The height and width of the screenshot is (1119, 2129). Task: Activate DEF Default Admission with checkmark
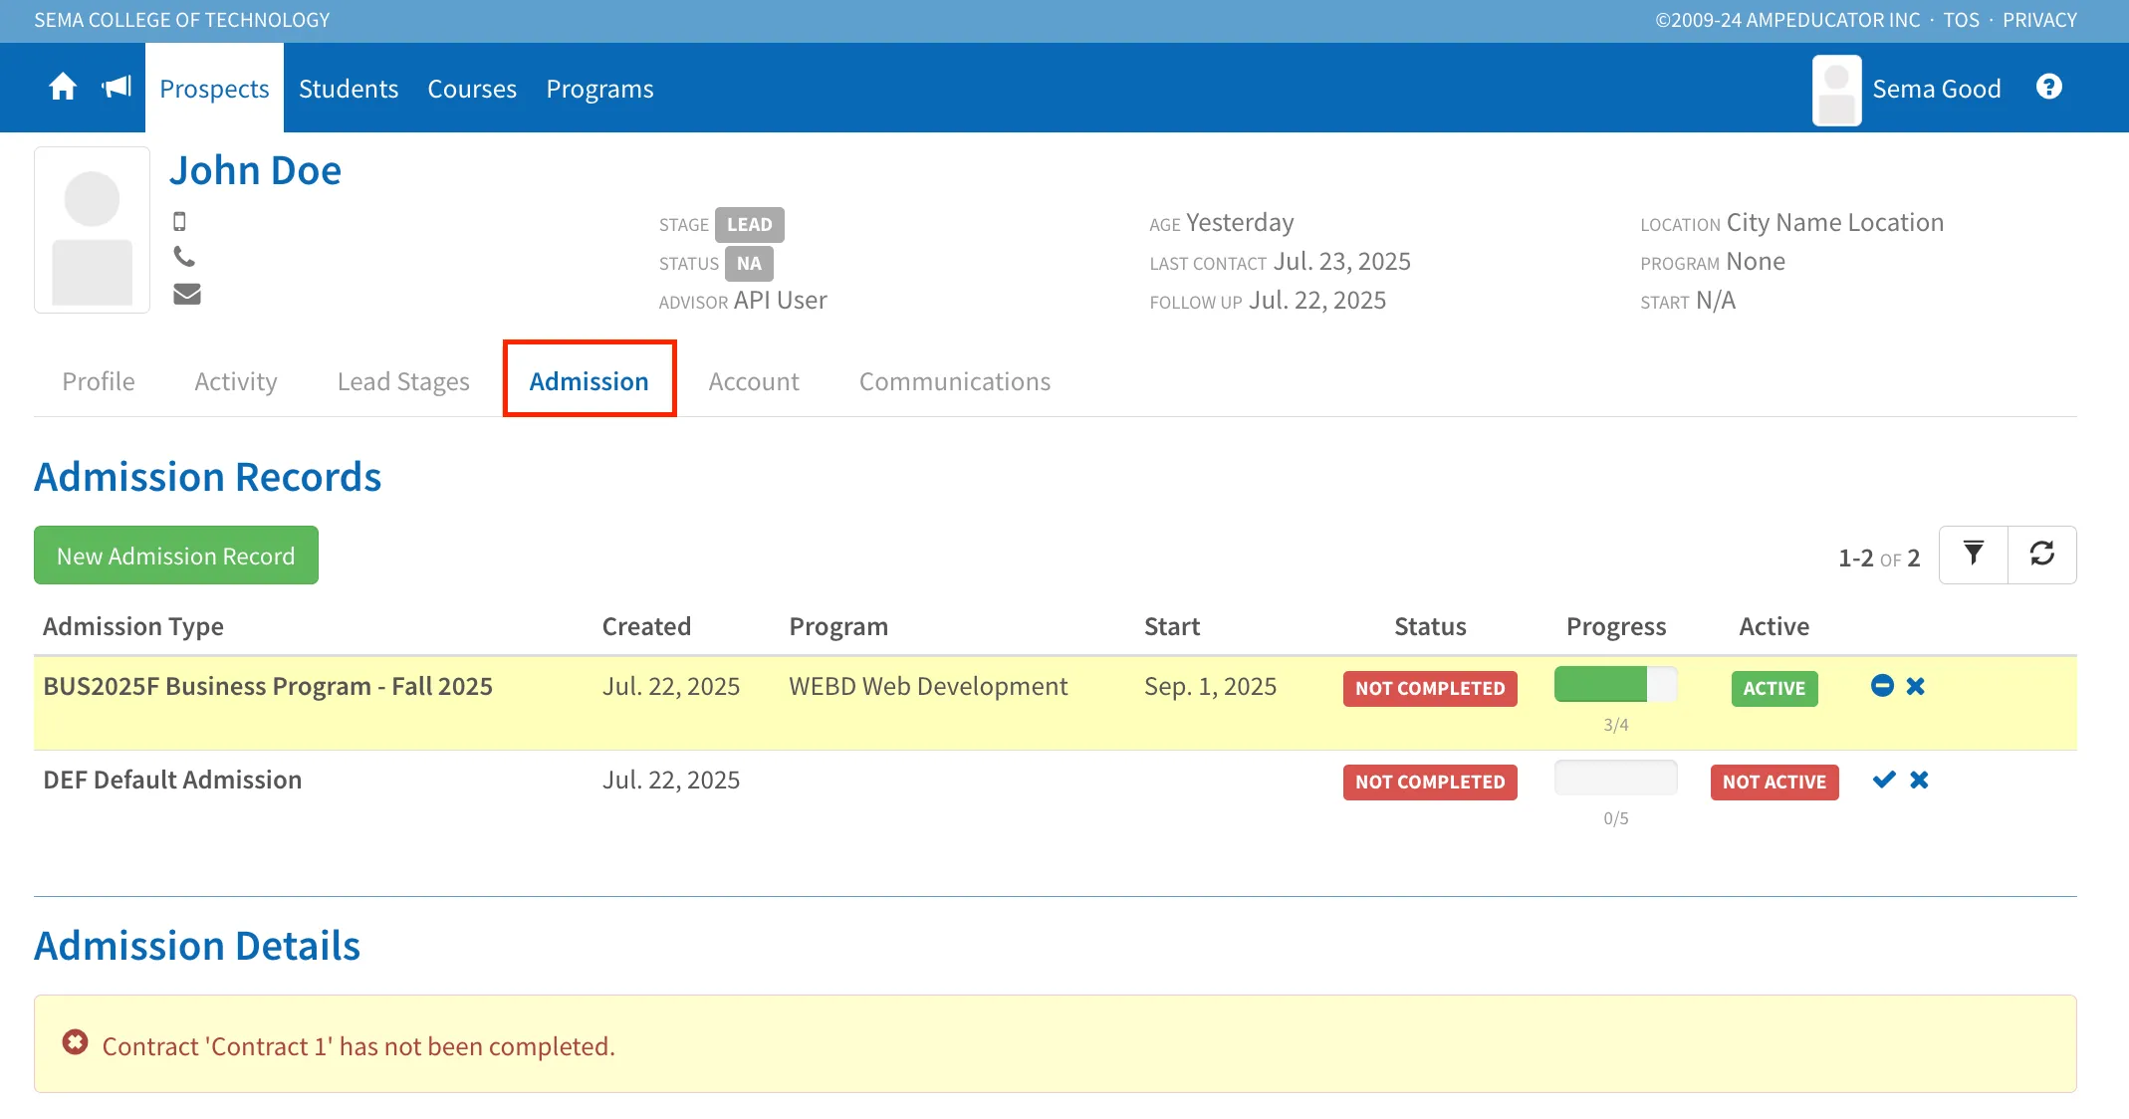point(1884,780)
